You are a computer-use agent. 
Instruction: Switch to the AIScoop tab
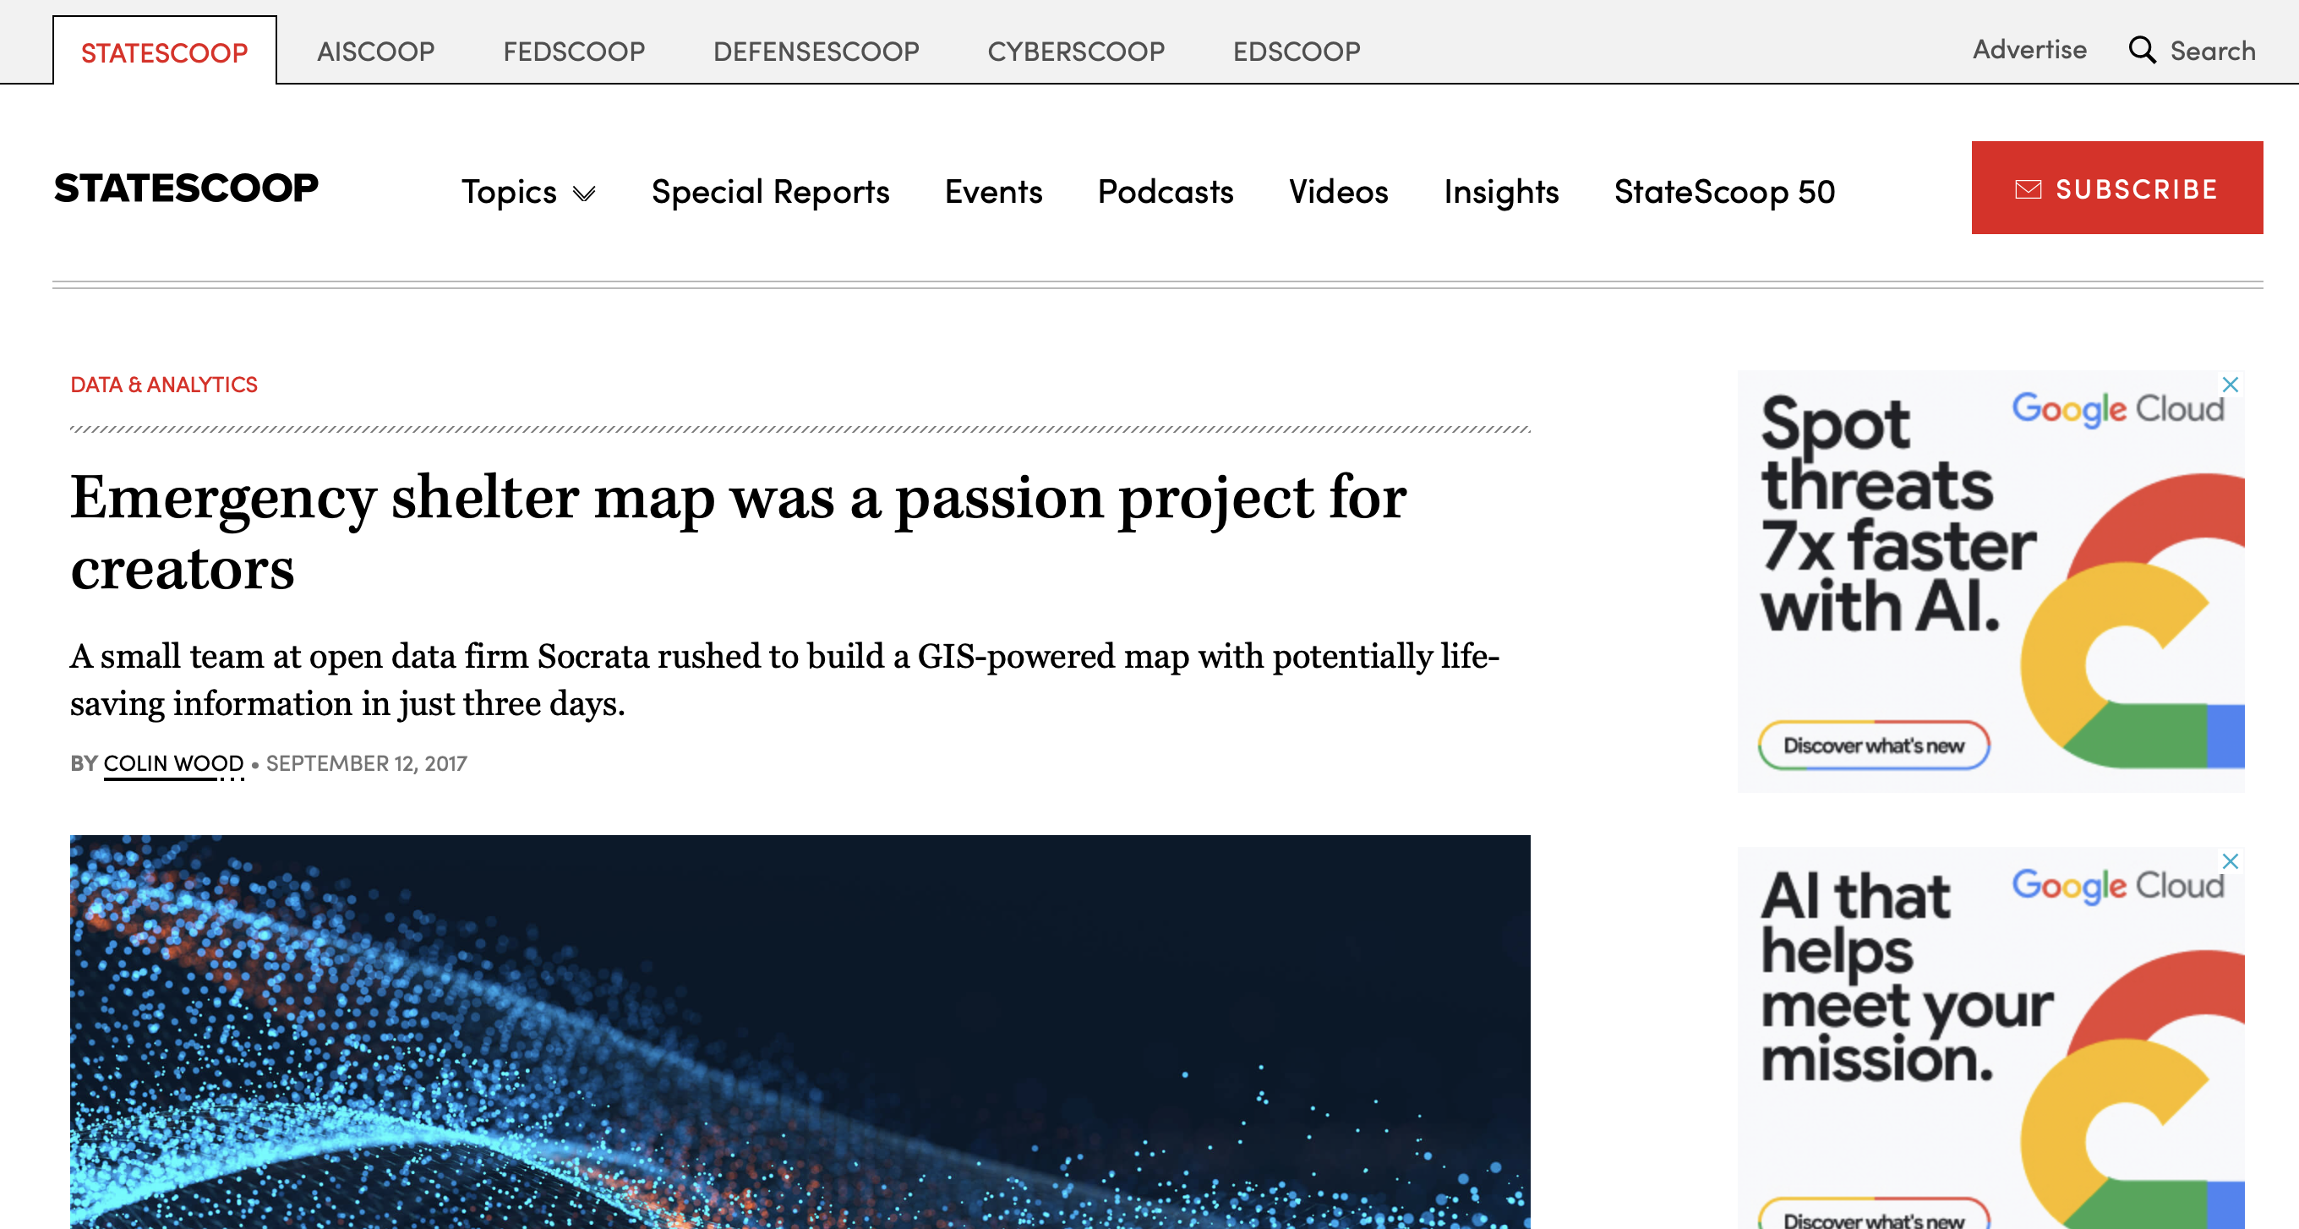(x=376, y=52)
